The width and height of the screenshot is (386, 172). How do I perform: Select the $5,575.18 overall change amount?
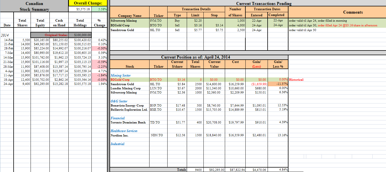pos(80,9)
